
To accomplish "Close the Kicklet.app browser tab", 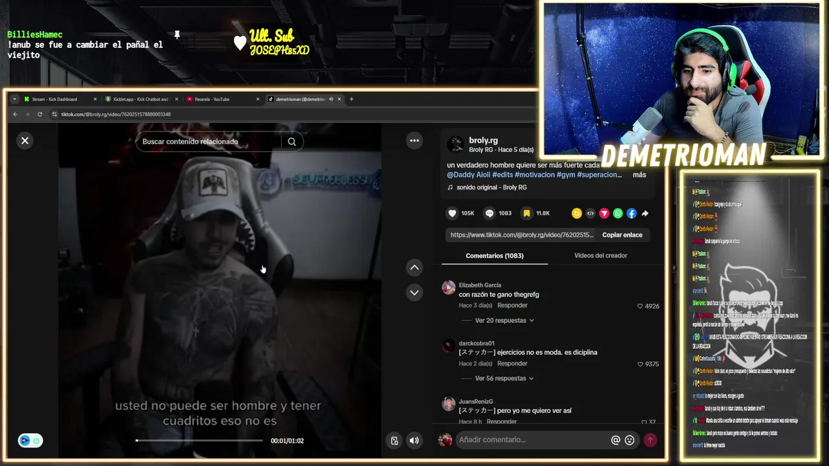I will (177, 99).
